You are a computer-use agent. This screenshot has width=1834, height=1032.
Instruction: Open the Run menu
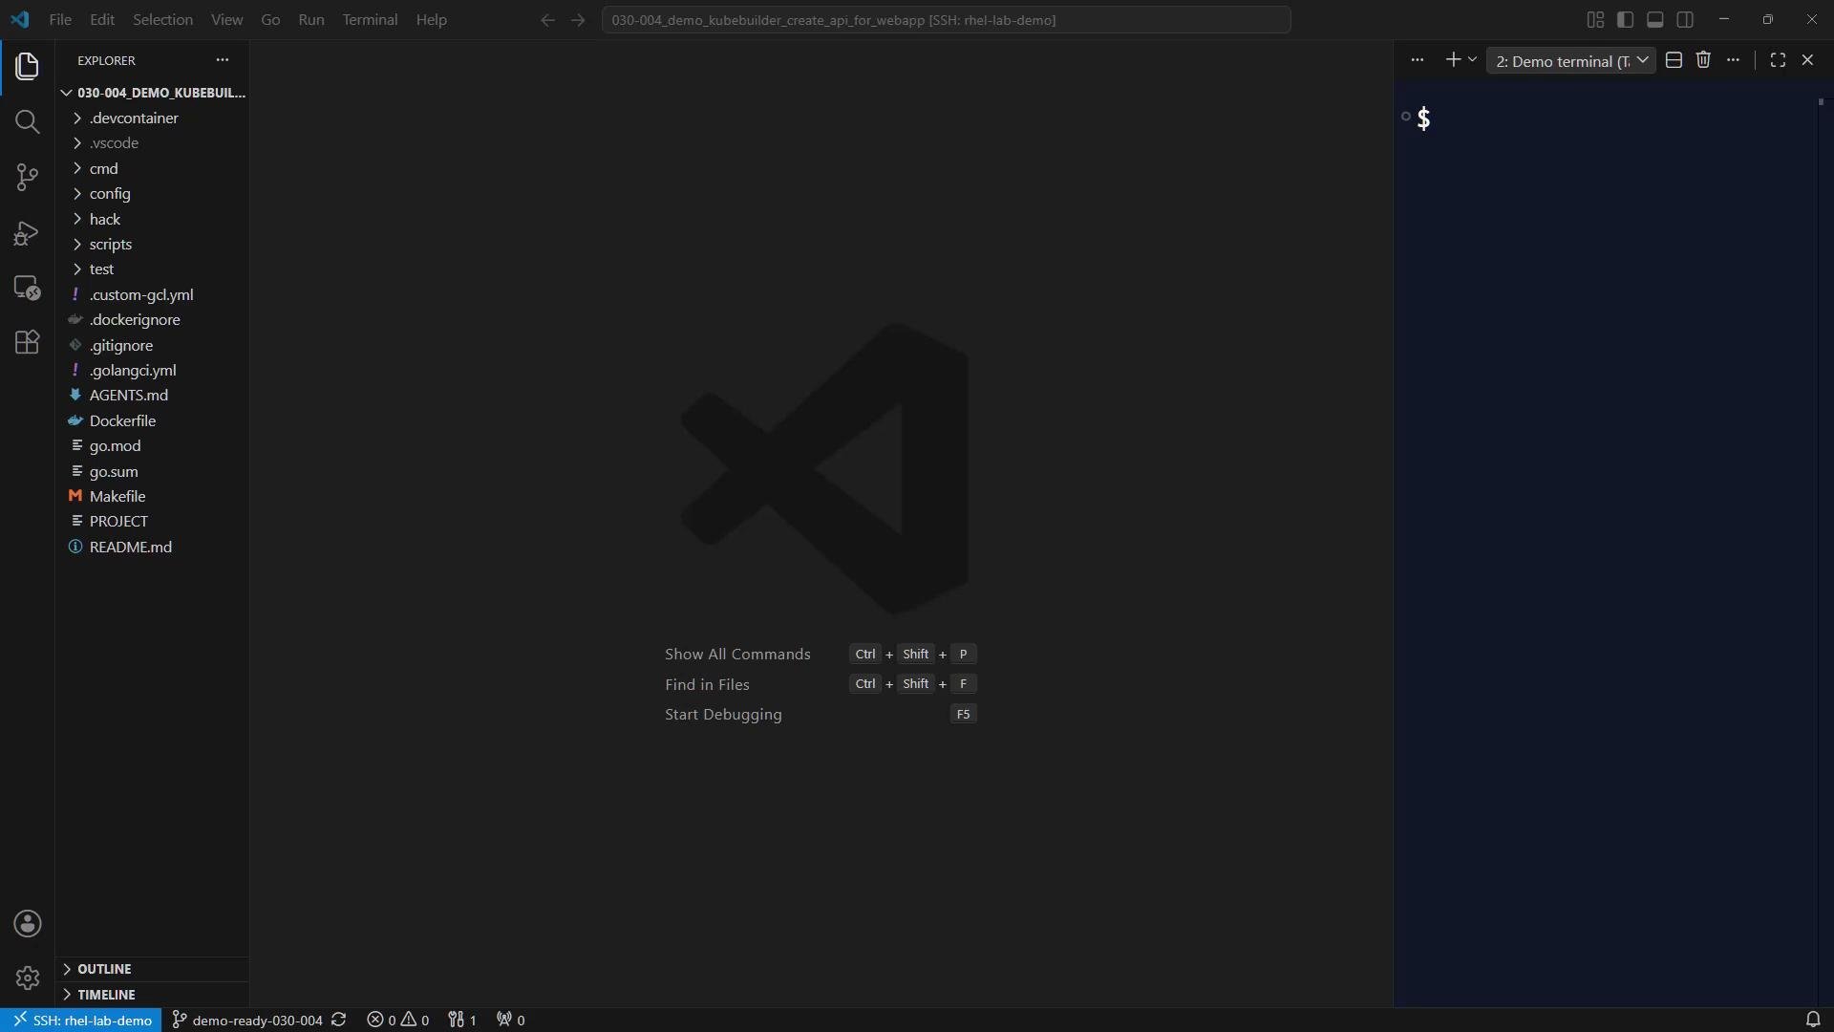pyautogui.click(x=311, y=19)
